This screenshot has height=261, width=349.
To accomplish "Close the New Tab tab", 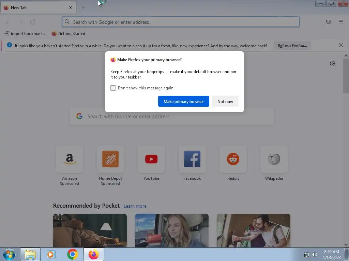I will click(x=71, y=7).
